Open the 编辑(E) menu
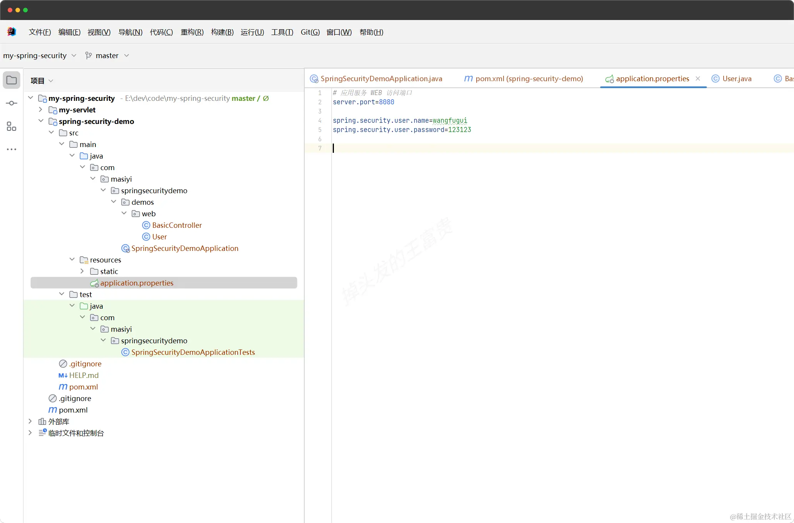Viewport: 794px width, 523px height. (x=69, y=32)
